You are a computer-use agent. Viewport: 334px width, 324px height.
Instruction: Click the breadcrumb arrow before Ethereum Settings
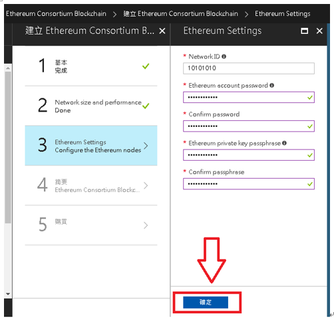(246, 15)
